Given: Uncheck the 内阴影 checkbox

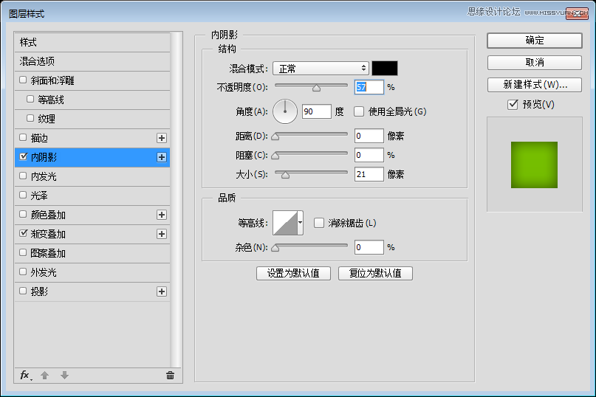Looking at the screenshot, I should (x=23, y=156).
